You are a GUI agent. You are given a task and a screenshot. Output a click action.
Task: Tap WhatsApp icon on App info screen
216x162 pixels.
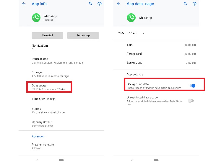coord(36,18)
